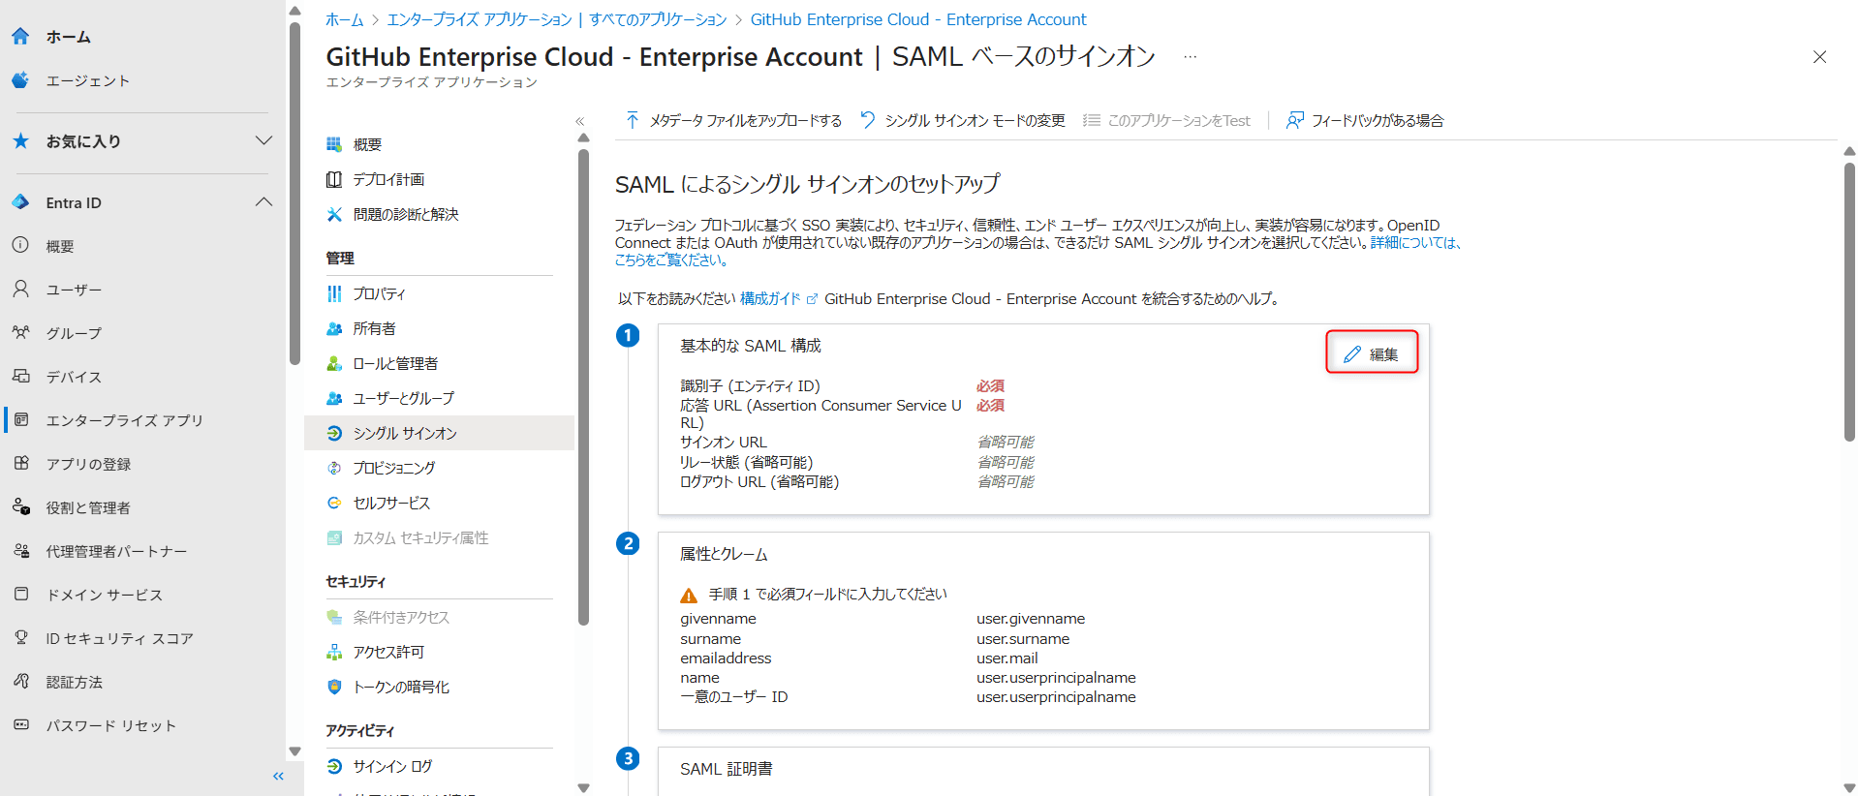Open the エージェント icon in sidebar
Screen dimensions: 1858x796
point(20,80)
